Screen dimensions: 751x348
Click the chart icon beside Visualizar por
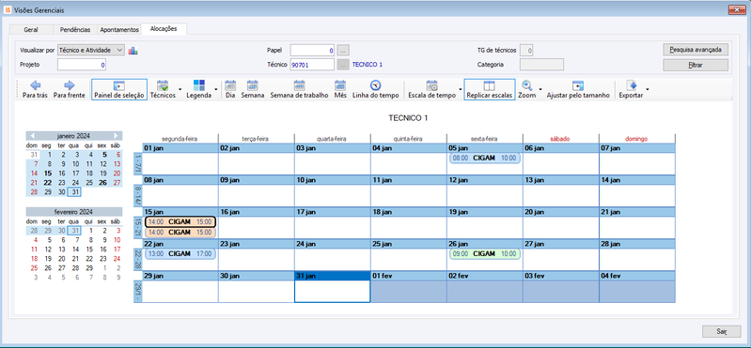tap(133, 51)
